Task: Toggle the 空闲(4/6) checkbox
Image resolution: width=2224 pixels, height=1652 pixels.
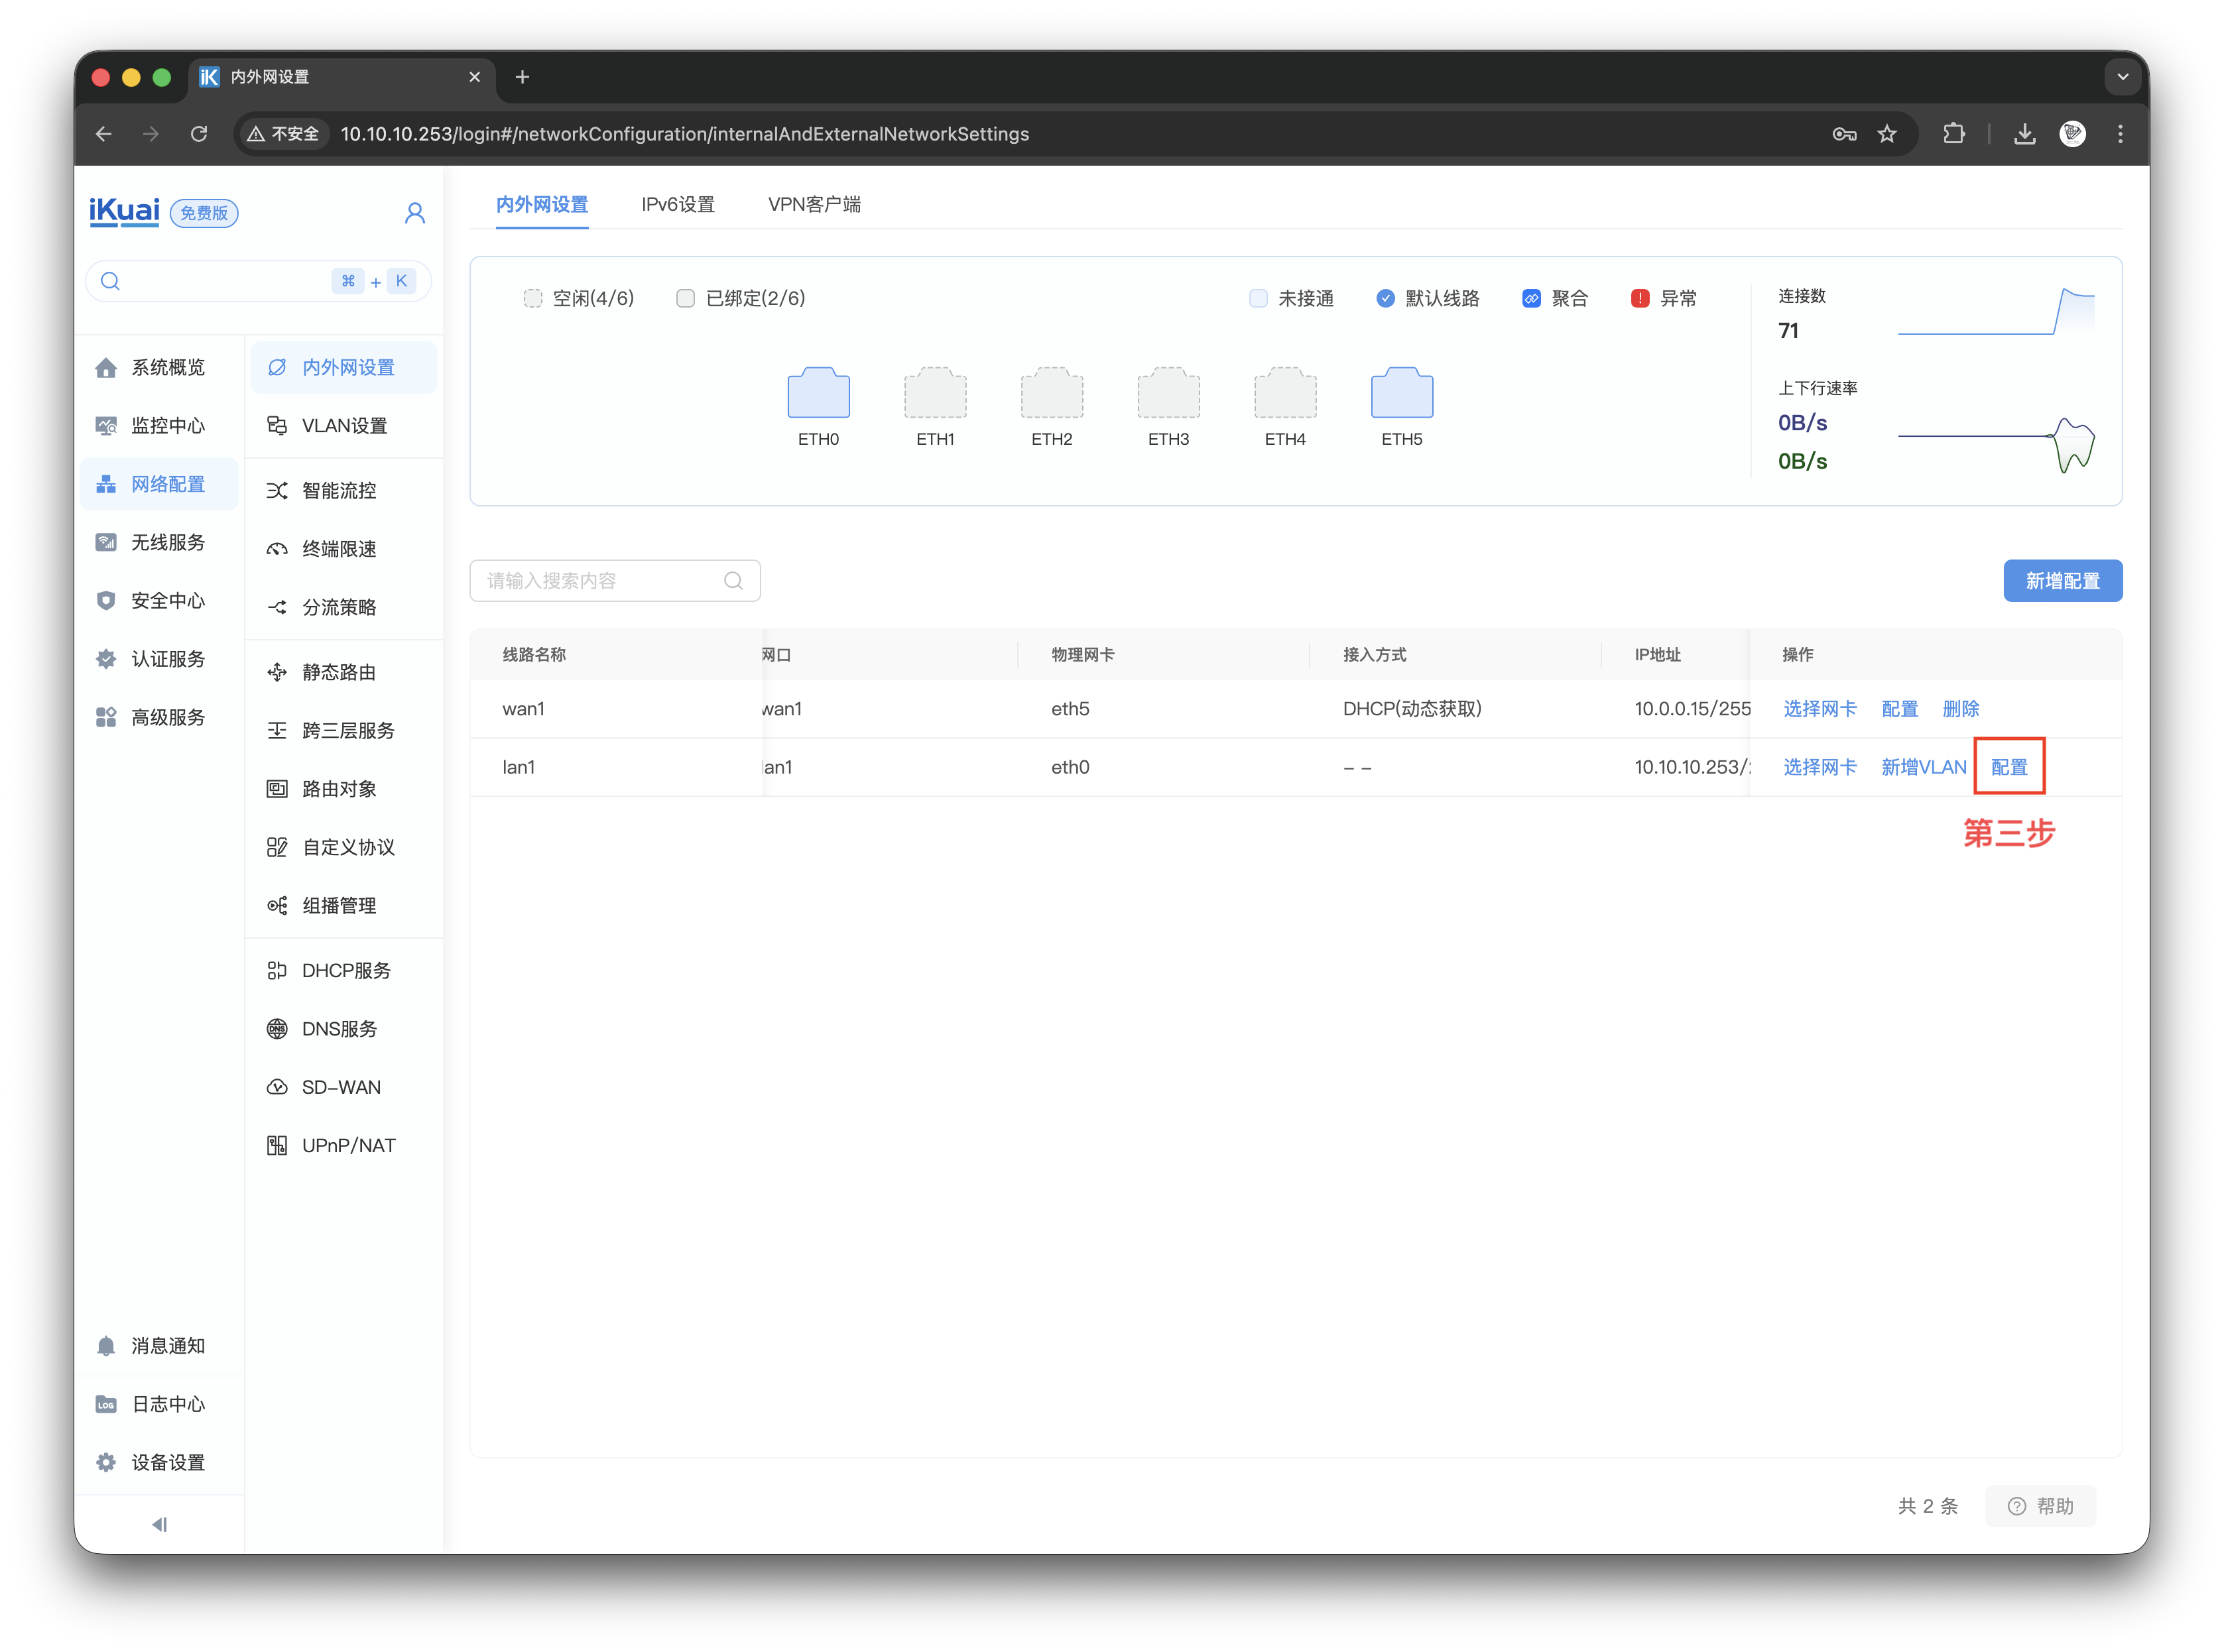Action: pos(533,299)
